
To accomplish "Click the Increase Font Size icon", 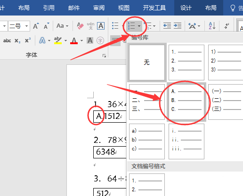I will pyautogui.click(x=36, y=26).
